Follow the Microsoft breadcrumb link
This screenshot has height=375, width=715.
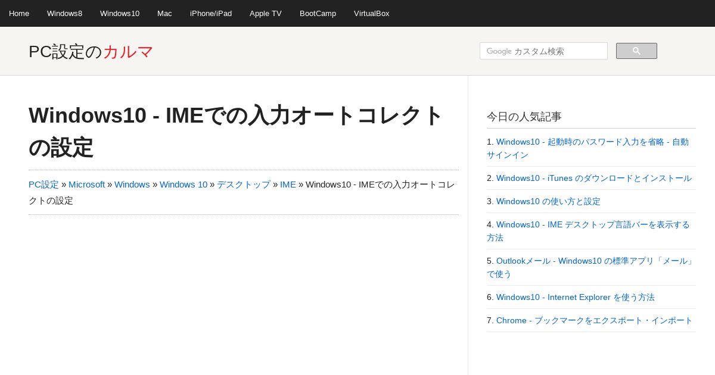86,185
